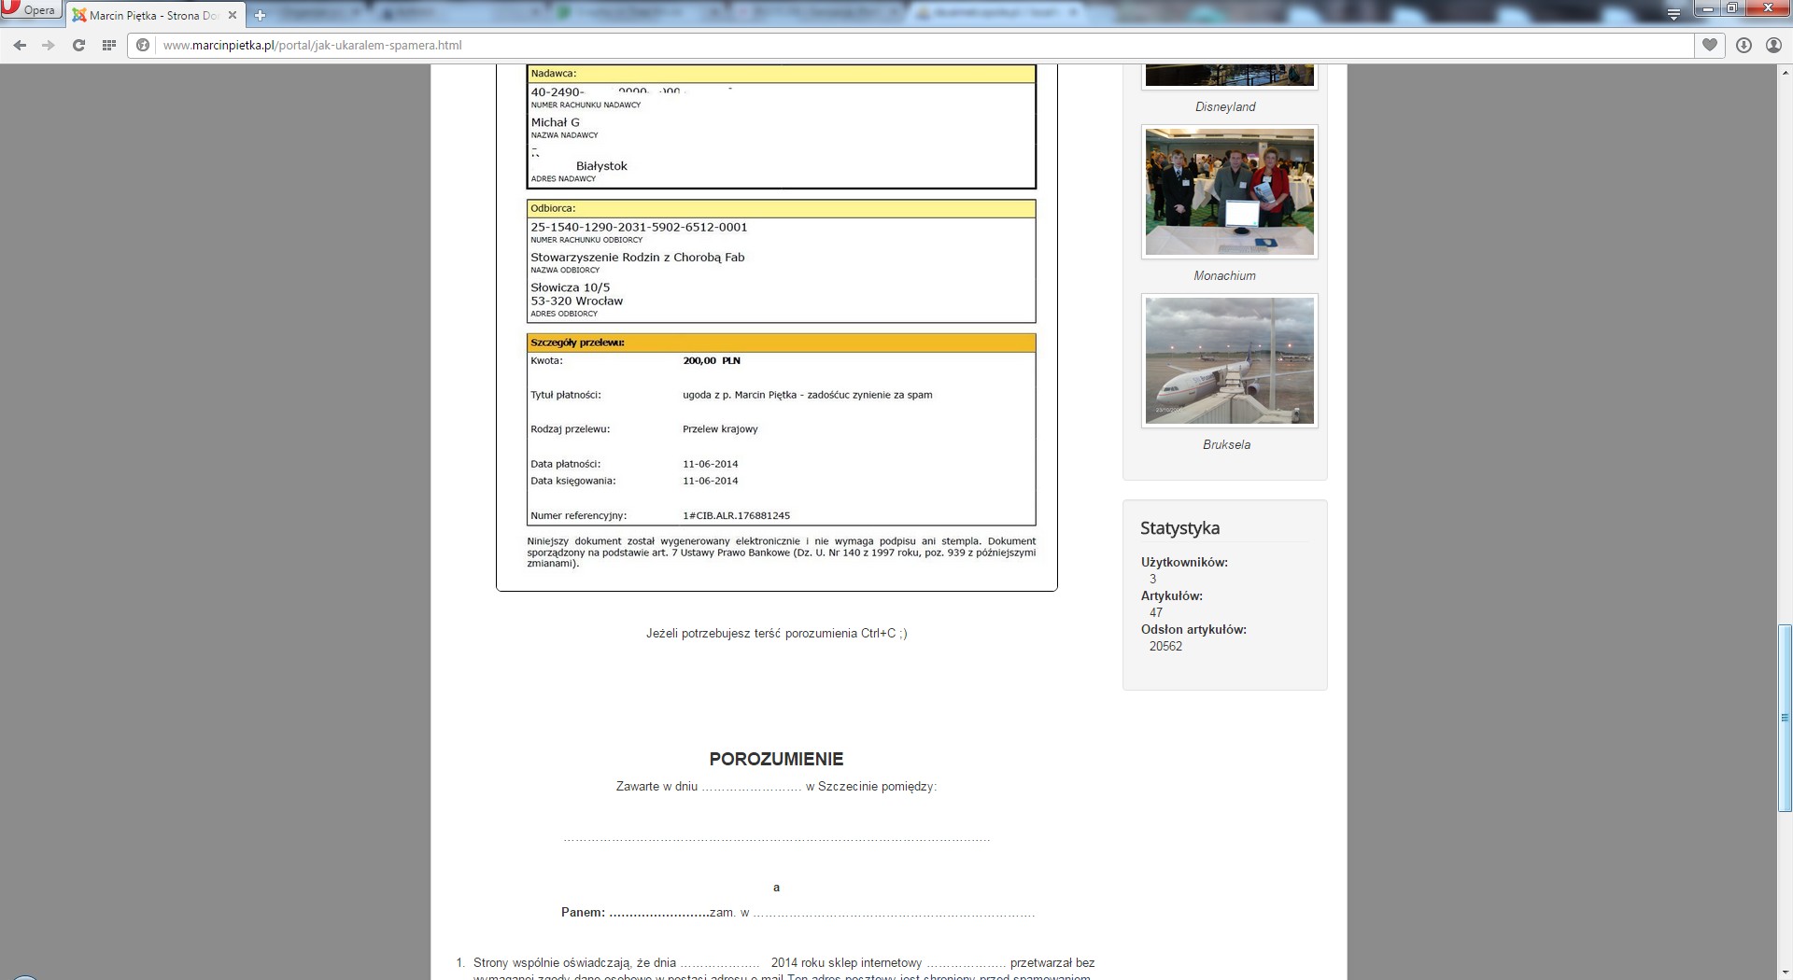This screenshot has width=1793, height=980.
Task: Click the Nadawca section header
Action: point(781,73)
